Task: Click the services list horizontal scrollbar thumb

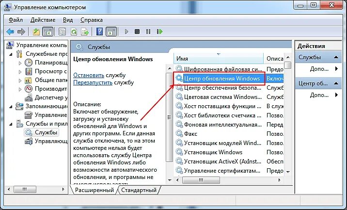Action: pos(201,180)
